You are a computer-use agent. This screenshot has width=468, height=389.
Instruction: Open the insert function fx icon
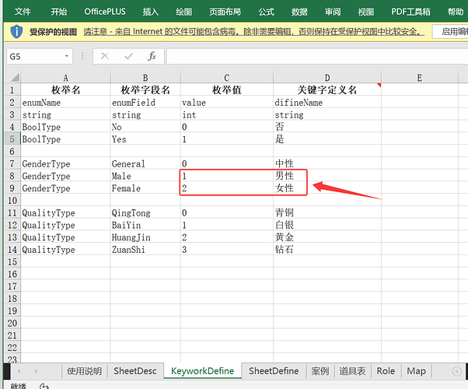pos(152,56)
